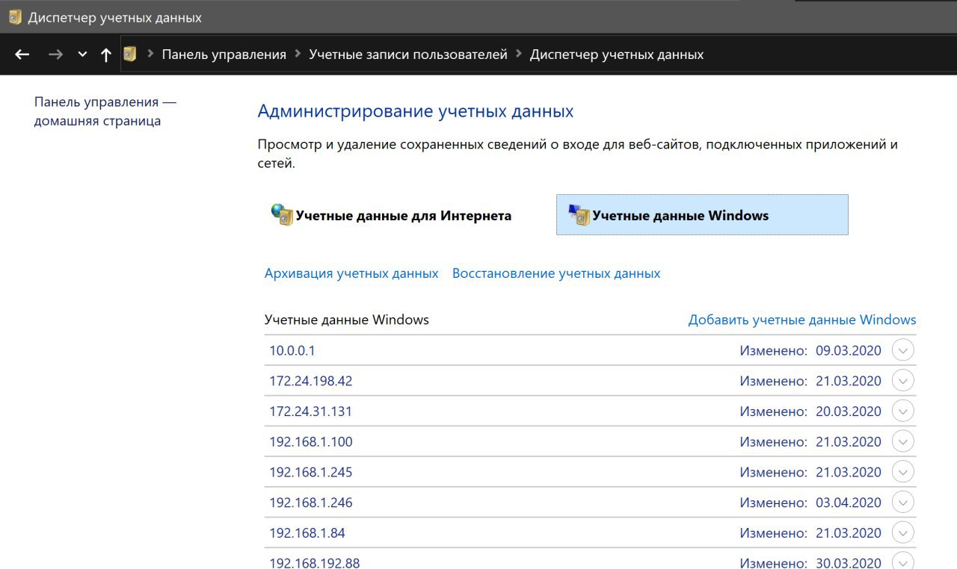Go up one level with up arrow
957x569 pixels.
pyautogui.click(x=106, y=55)
